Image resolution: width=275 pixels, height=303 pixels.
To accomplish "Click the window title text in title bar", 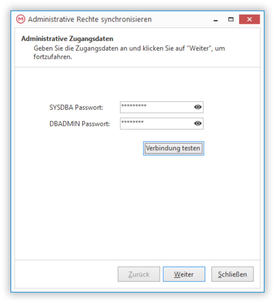I will (90, 19).
